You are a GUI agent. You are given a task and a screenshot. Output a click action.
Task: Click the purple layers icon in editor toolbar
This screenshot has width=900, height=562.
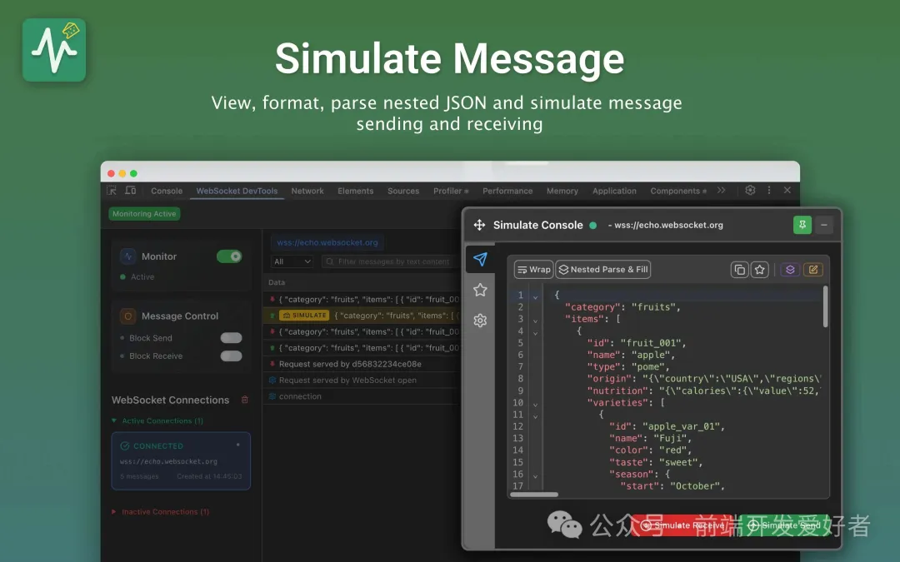(790, 269)
